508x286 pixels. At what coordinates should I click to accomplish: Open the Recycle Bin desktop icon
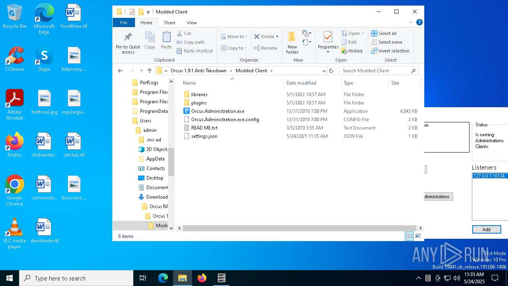pyautogui.click(x=15, y=17)
